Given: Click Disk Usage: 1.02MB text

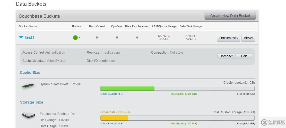Looking at the screenshot, I should point(54,120).
